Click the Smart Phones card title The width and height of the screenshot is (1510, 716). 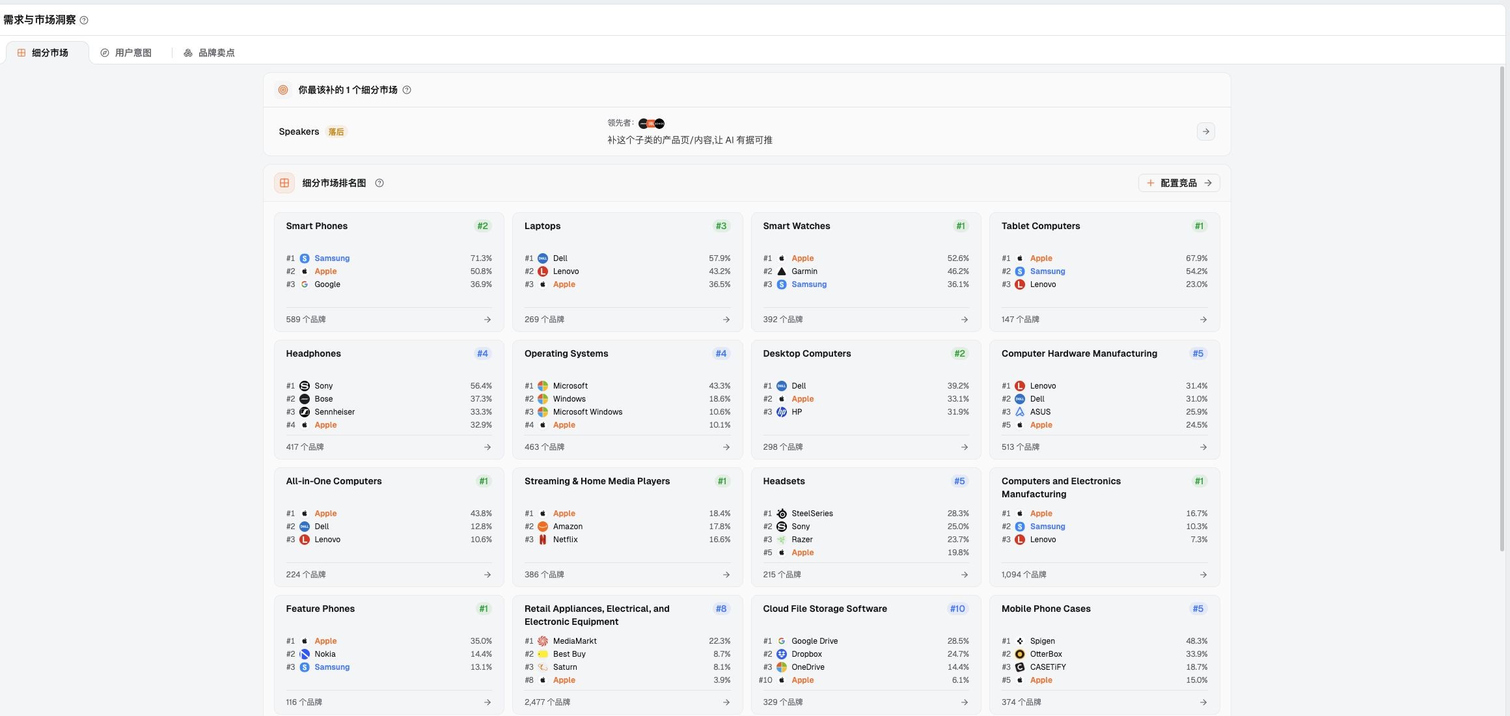click(x=316, y=226)
